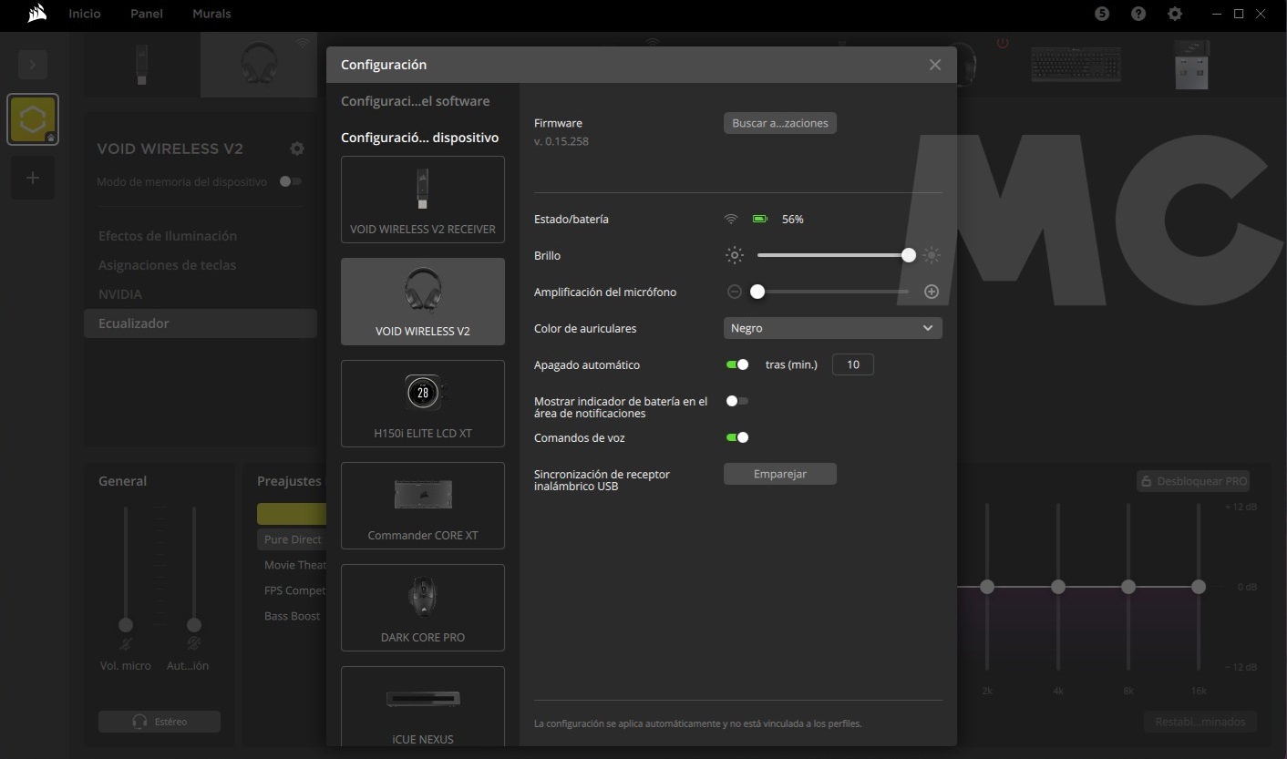Select the Configuración del software section
This screenshot has width=1287, height=759.
click(415, 101)
